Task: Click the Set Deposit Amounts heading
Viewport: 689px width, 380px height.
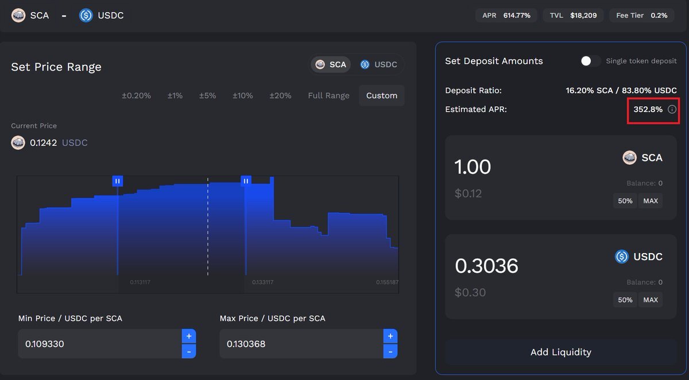Action: pos(494,61)
